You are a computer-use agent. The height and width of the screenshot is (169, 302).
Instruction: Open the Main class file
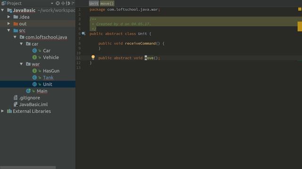[x=42, y=91]
